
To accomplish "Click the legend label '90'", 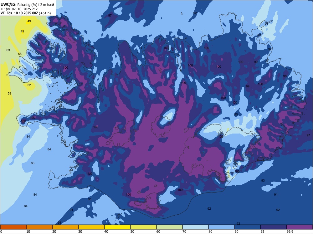I will click(x=236, y=232).
